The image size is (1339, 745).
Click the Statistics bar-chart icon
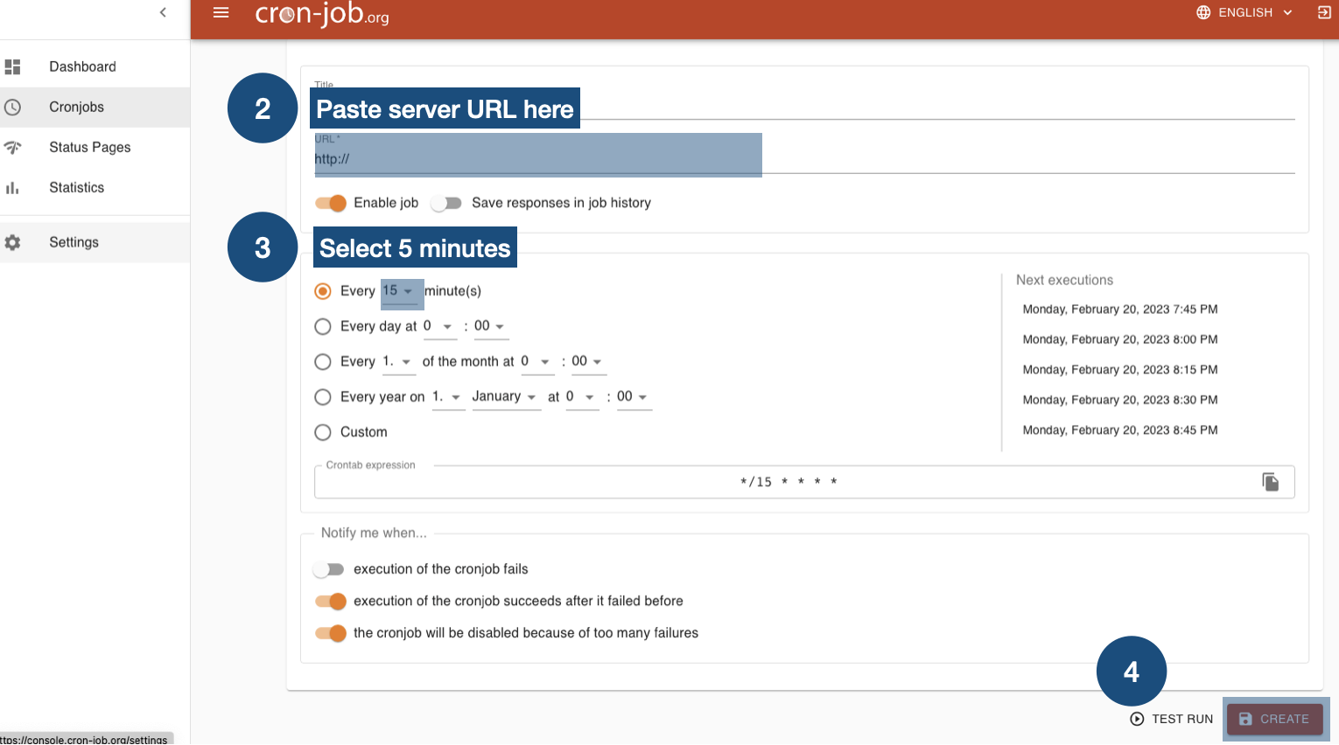(12, 187)
